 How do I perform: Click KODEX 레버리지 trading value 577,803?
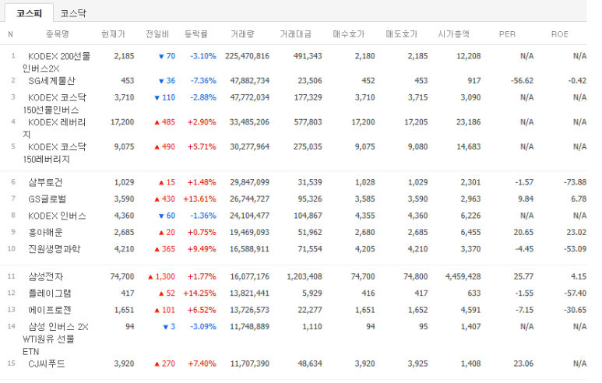pyautogui.click(x=308, y=122)
